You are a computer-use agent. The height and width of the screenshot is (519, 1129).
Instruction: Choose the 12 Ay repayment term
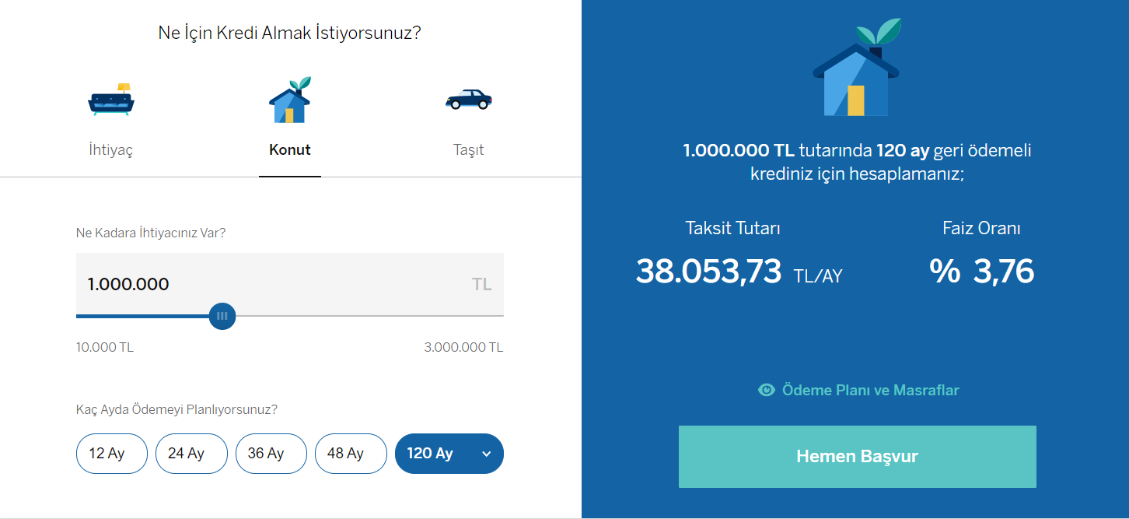[x=111, y=454]
